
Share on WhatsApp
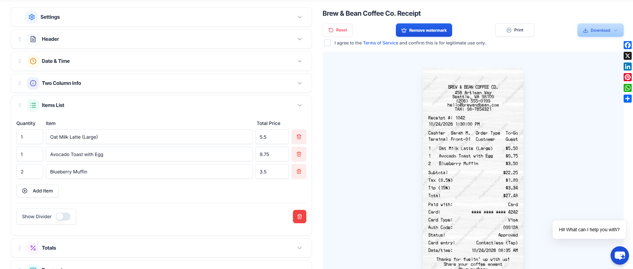tap(628, 88)
